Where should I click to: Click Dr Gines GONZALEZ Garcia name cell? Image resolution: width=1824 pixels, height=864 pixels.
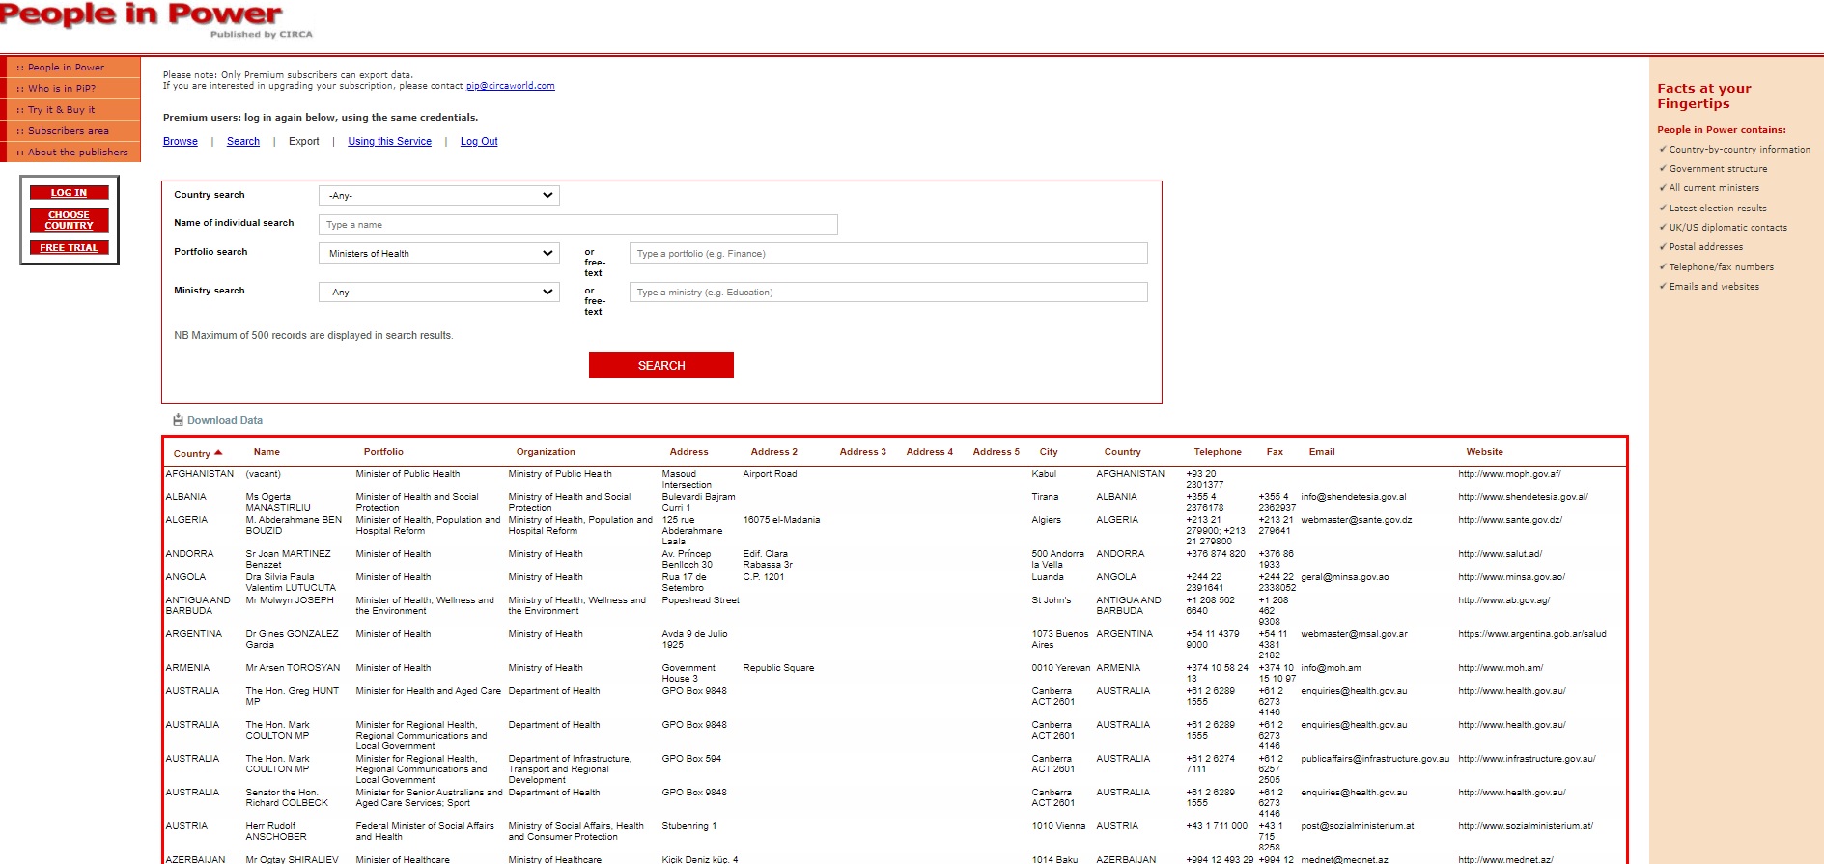click(x=292, y=639)
